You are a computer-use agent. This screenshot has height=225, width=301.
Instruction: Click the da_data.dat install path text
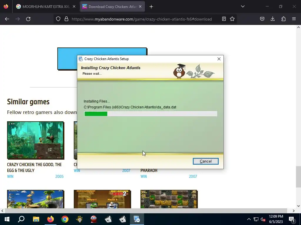130,107
